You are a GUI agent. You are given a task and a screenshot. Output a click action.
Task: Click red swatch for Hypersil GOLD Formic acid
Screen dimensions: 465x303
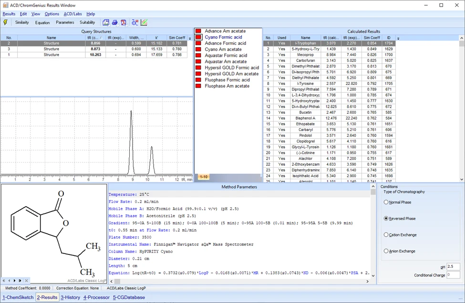pos(198,68)
